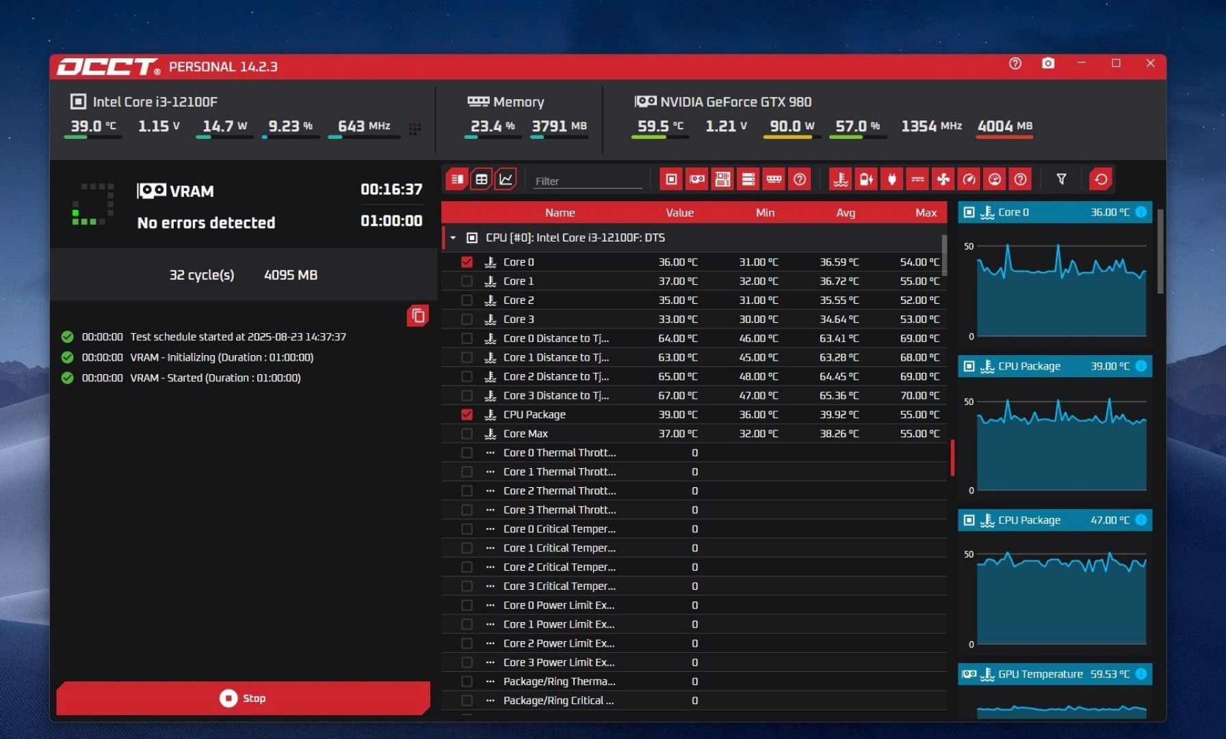1226x739 pixels.
Task: Collapse the CPU [#0] DTS sensor group
Action: point(453,238)
